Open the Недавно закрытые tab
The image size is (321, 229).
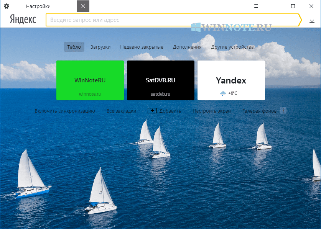(142, 47)
